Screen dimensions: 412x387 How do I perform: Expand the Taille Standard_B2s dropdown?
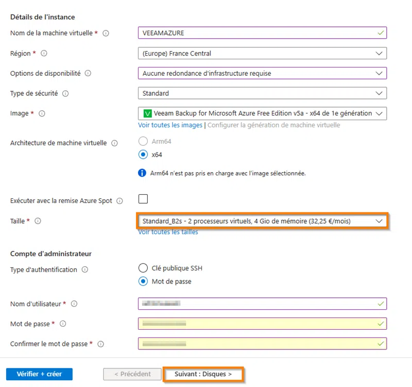(262, 221)
